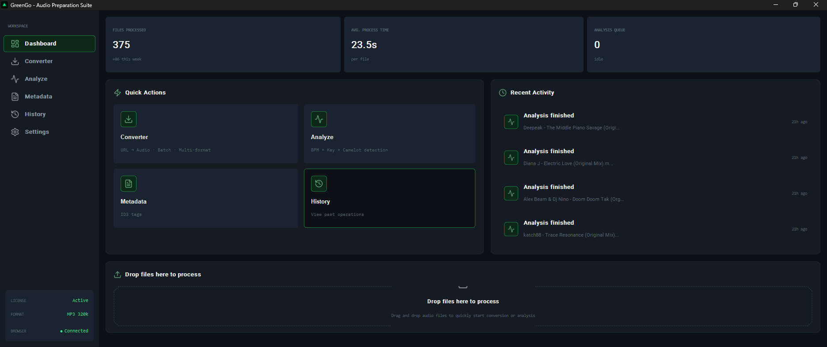The height and width of the screenshot is (347, 827).
Task: Open Metadata quick action card title
Action: click(x=133, y=202)
